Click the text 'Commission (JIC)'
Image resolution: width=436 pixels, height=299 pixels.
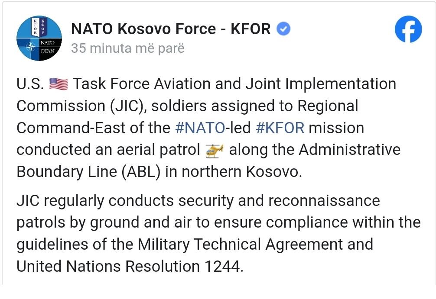(81, 106)
